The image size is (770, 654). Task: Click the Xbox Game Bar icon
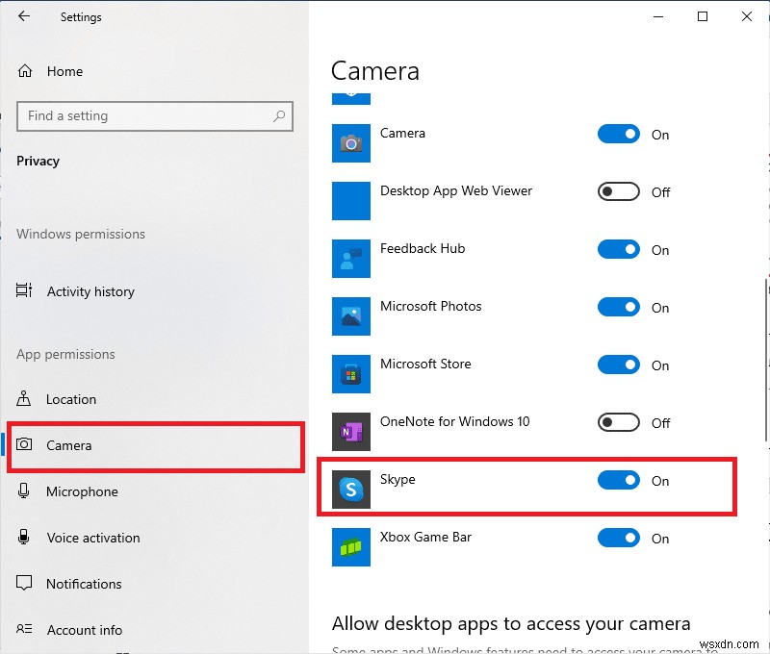click(x=351, y=547)
